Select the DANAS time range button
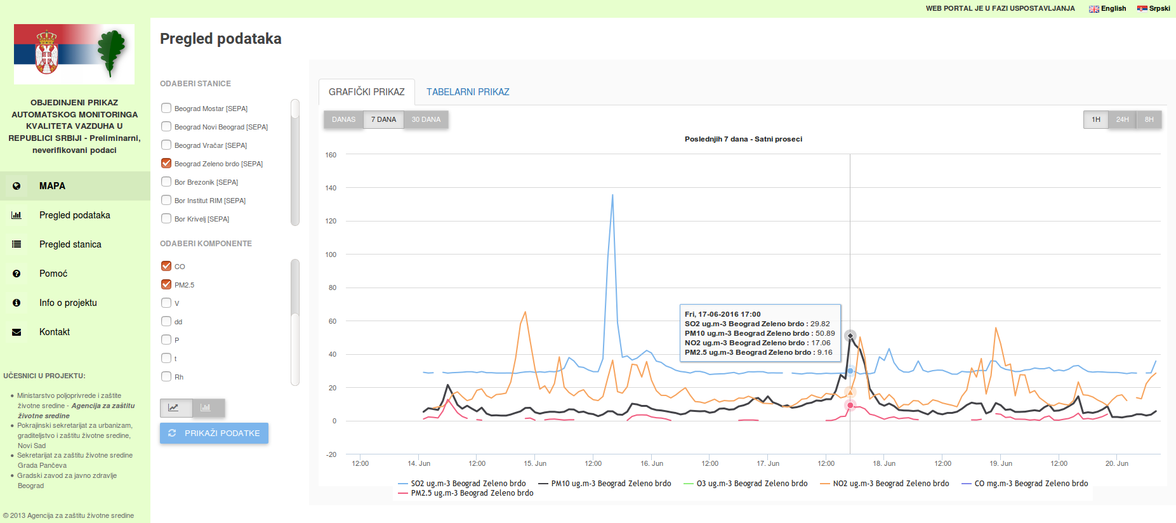This screenshot has width=1176, height=523. 343,119
